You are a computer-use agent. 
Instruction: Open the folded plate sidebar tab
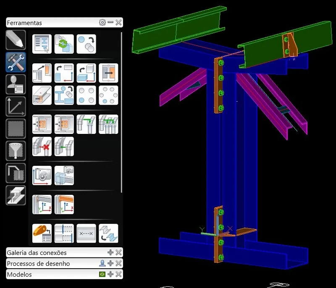tap(16, 173)
